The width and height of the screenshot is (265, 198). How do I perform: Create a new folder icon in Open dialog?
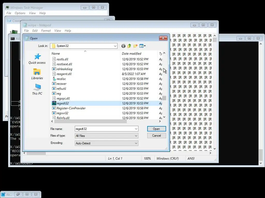point(135,46)
